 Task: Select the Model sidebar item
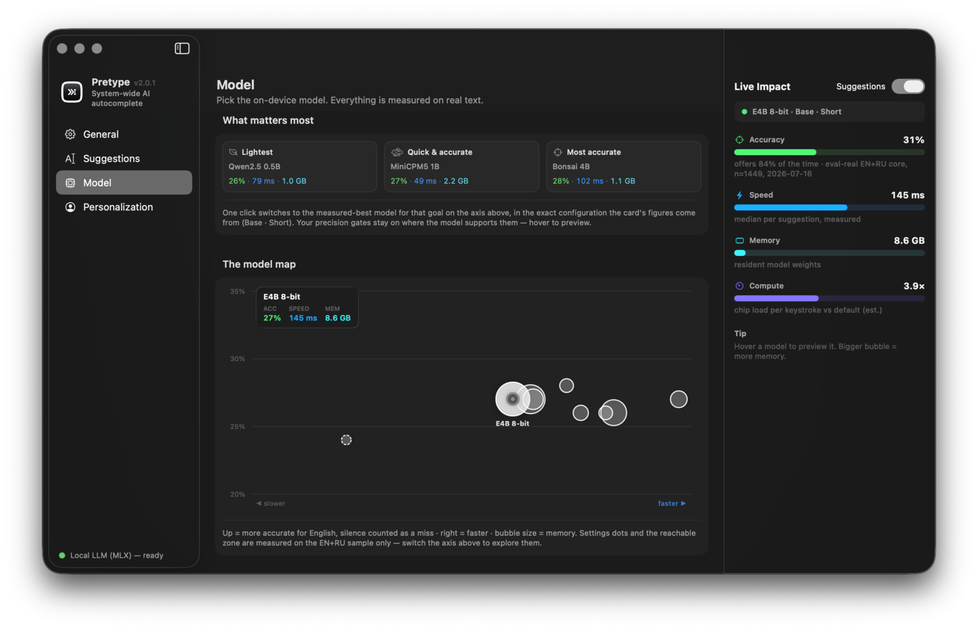click(124, 183)
